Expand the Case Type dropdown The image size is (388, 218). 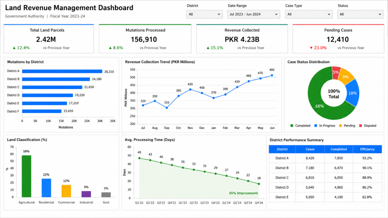(x=308, y=14)
